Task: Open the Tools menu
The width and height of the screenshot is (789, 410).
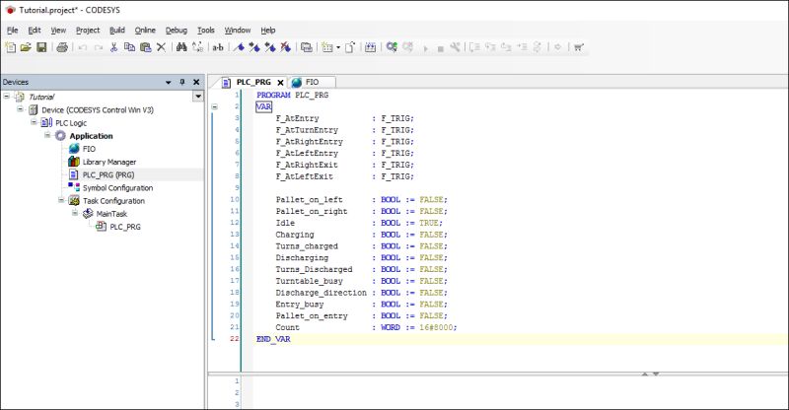Action: point(206,31)
